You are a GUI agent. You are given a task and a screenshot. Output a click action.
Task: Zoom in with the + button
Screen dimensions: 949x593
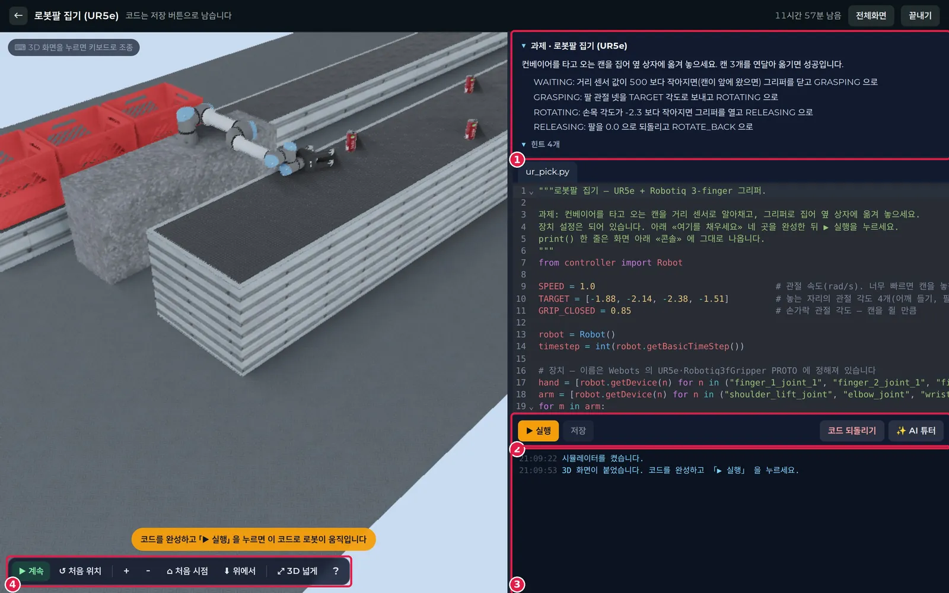(x=126, y=571)
